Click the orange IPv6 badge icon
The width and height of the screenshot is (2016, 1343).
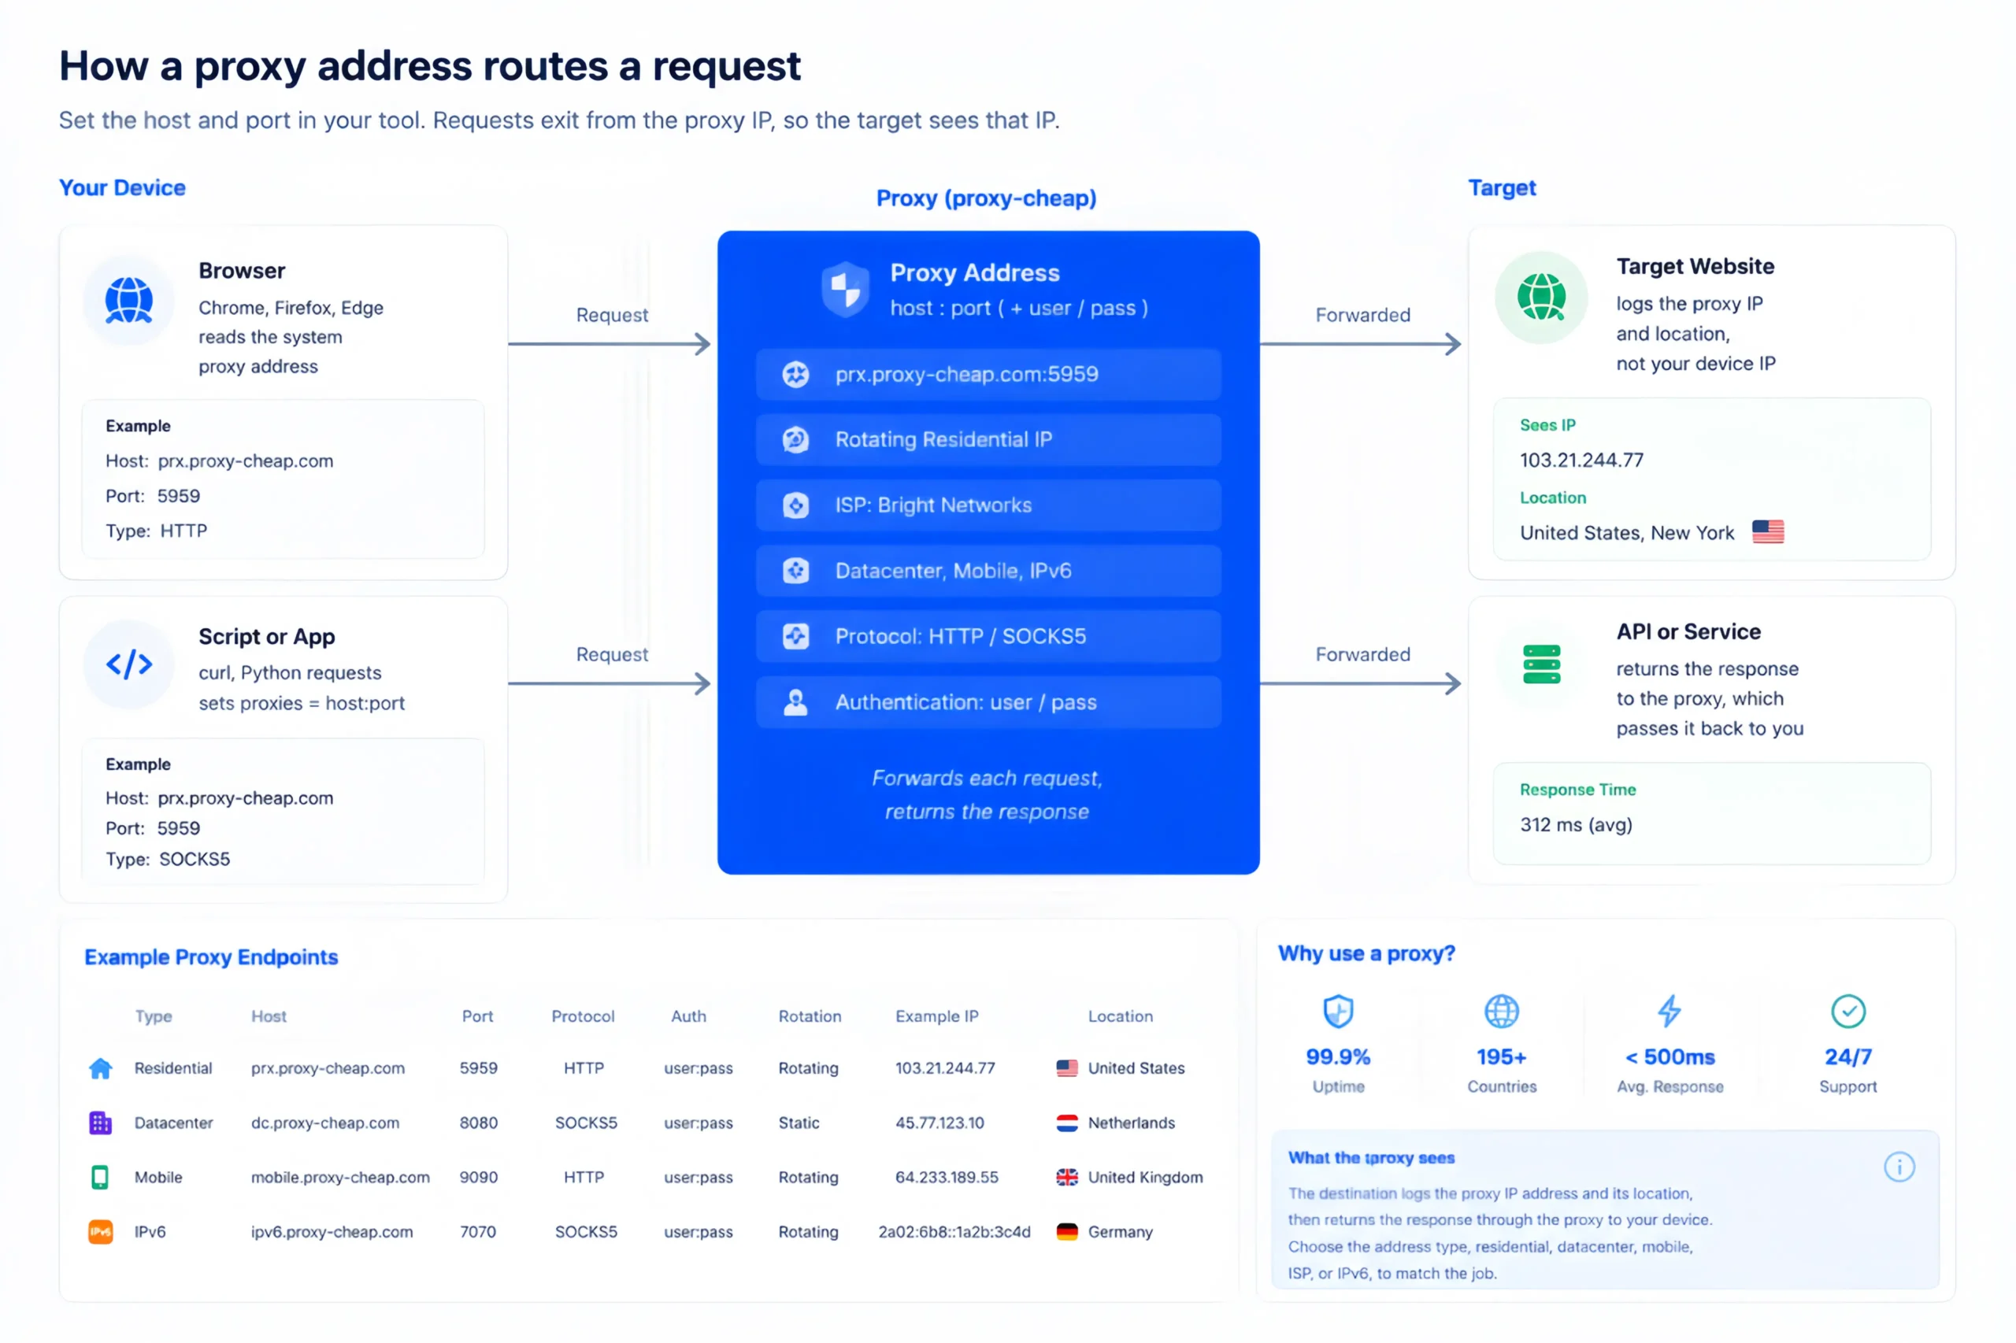point(100,1233)
